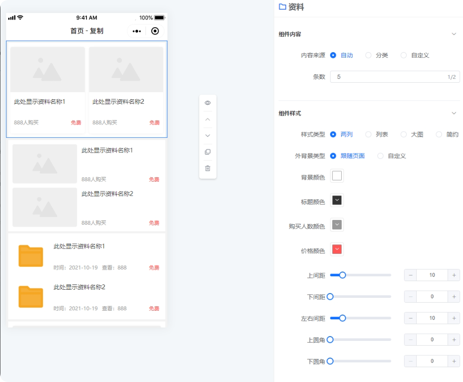Screen dimensions: 463x382
Task: Click the 上圆角 value field showing 0
Action: (x=432, y=340)
